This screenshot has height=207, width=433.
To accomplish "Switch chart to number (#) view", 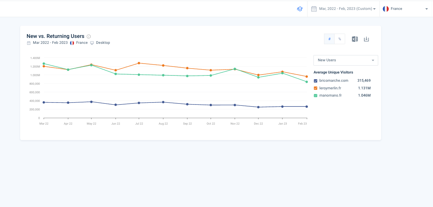I will (329, 39).
